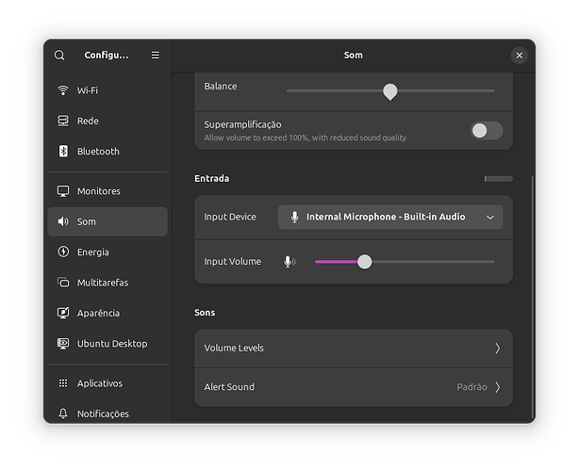
Task: Click the Input Volume slider knob
Action: [365, 262]
